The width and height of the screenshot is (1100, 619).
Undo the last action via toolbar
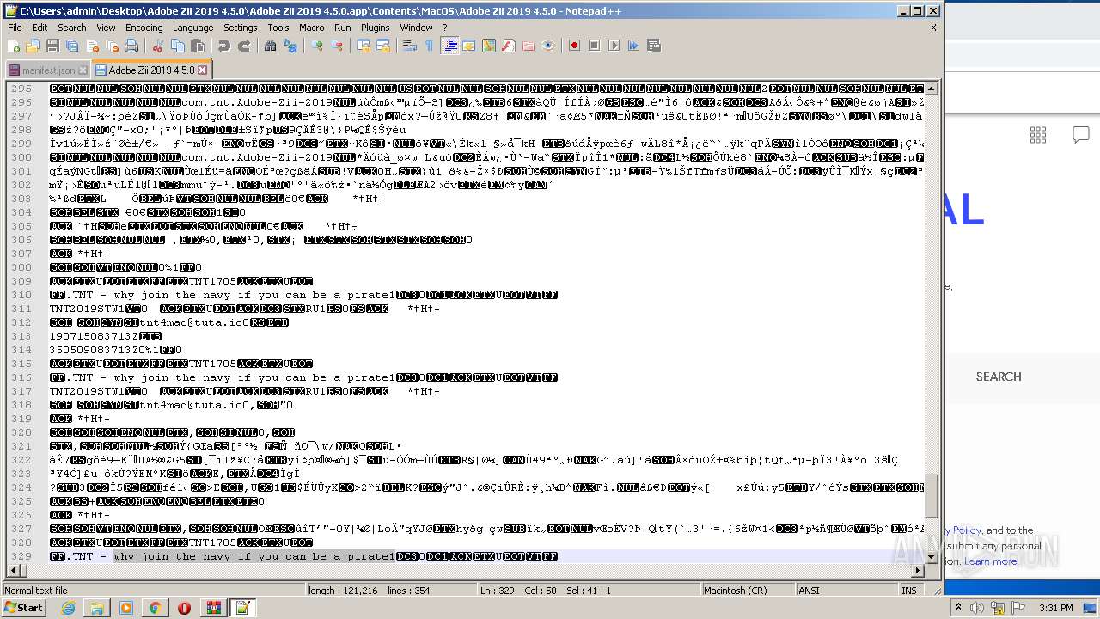[x=223, y=46]
